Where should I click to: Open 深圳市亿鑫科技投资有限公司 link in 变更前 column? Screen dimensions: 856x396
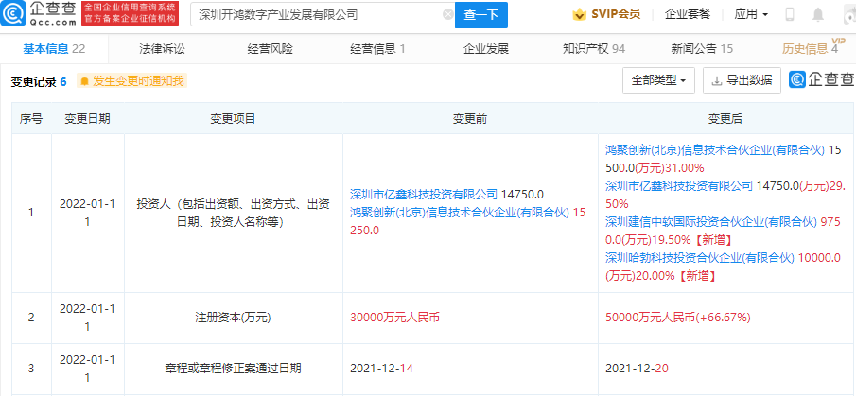tap(423, 194)
